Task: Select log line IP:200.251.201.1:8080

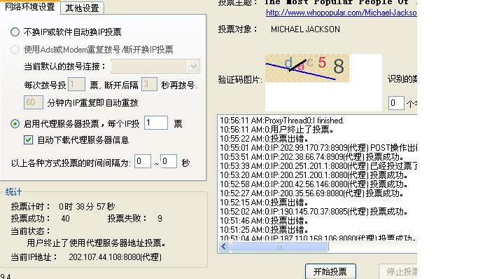Action: 318,166
